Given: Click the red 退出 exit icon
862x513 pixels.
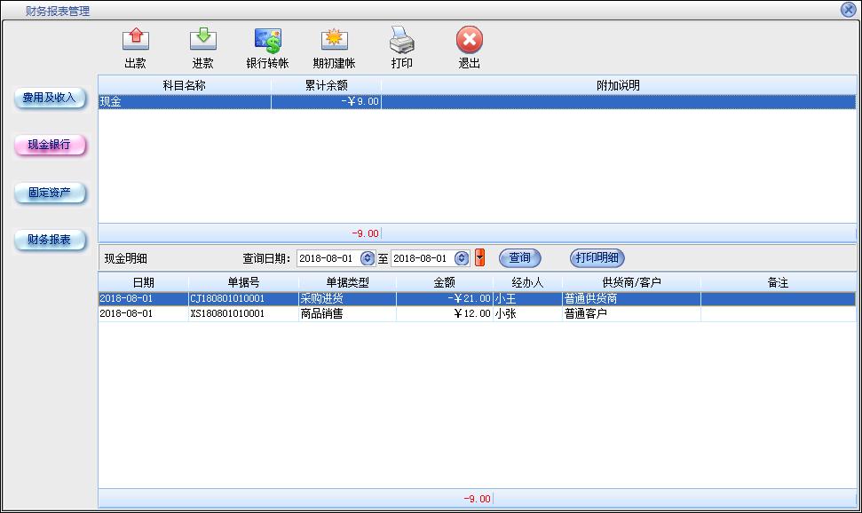Looking at the screenshot, I should click(469, 41).
